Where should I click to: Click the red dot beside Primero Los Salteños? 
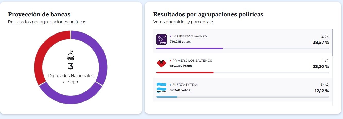tap(170, 61)
